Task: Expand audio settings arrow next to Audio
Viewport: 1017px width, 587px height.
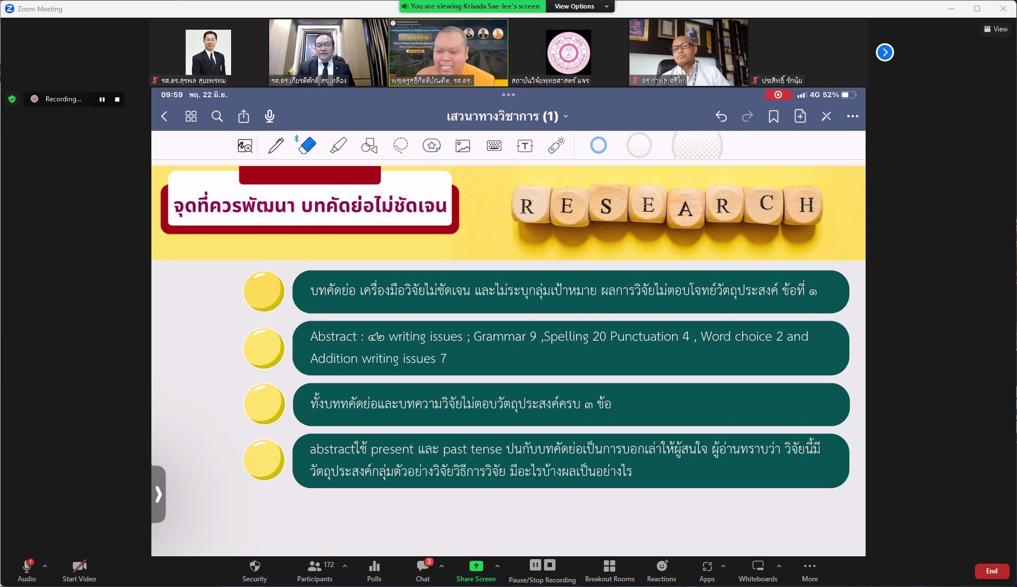Action: click(45, 566)
